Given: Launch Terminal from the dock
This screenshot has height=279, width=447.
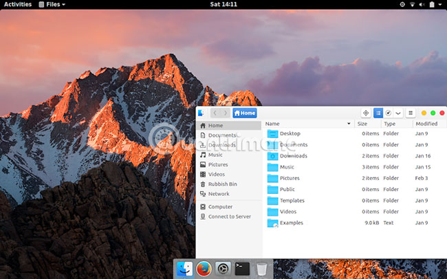Looking at the screenshot, I should pos(242,269).
